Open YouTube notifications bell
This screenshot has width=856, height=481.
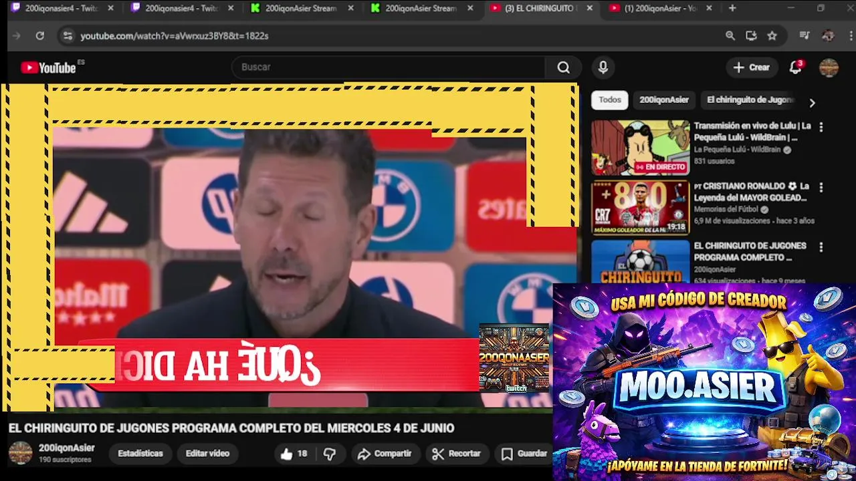795,67
